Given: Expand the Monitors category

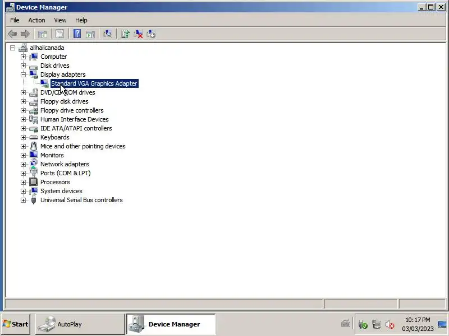Looking at the screenshot, I should (x=23, y=155).
